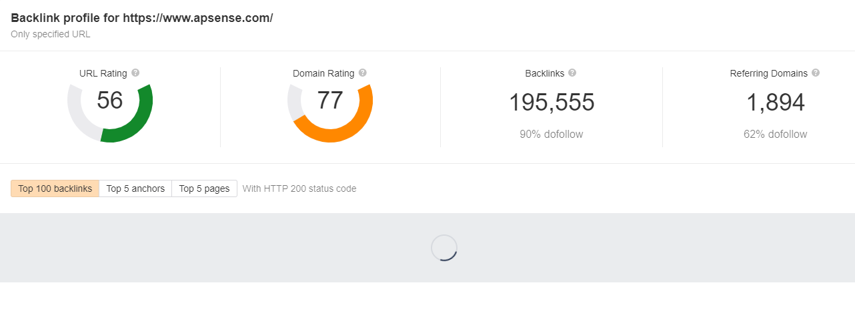The height and width of the screenshot is (325, 855).
Task: Open the Domain Rating help tooltip icon
Action: (362, 73)
